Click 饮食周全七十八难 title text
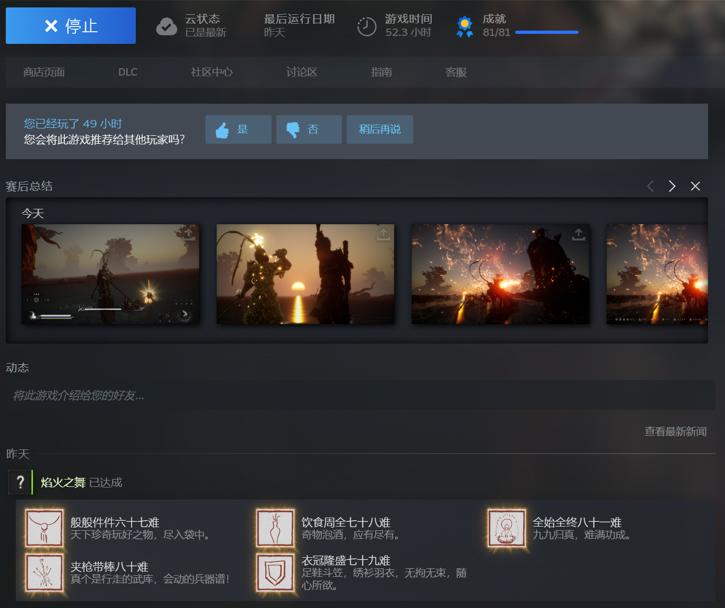Viewport: 725px width, 608px height. coord(346,522)
